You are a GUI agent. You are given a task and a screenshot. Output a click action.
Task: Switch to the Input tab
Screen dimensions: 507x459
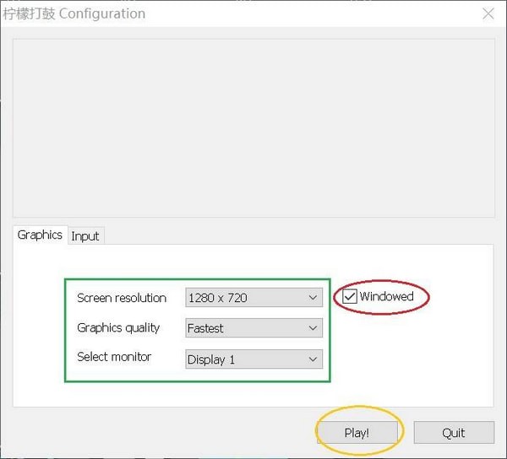(x=85, y=236)
